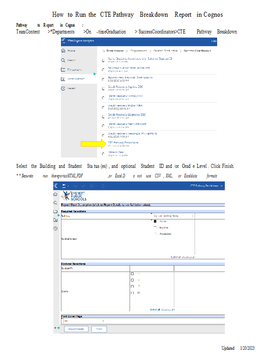279x362 pixels.
Task: Open the CTE Pathway Breakdown report link
Action: (x=123, y=143)
